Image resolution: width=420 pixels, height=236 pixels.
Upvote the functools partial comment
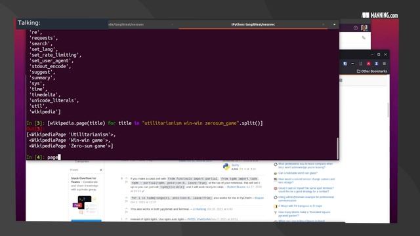click(x=126, y=178)
